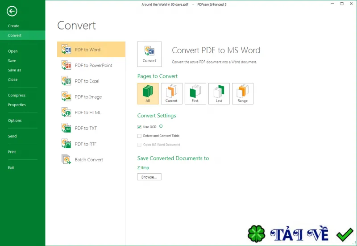Image resolution: width=357 pixels, height=246 pixels.
Task: Click the back arrow circle icon
Action: point(12,11)
